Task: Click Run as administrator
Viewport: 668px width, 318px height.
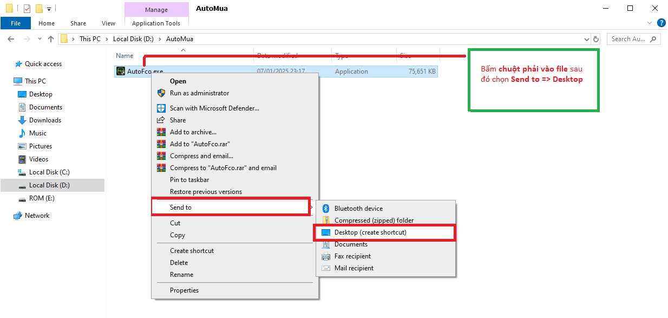Action: pos(199,93)
